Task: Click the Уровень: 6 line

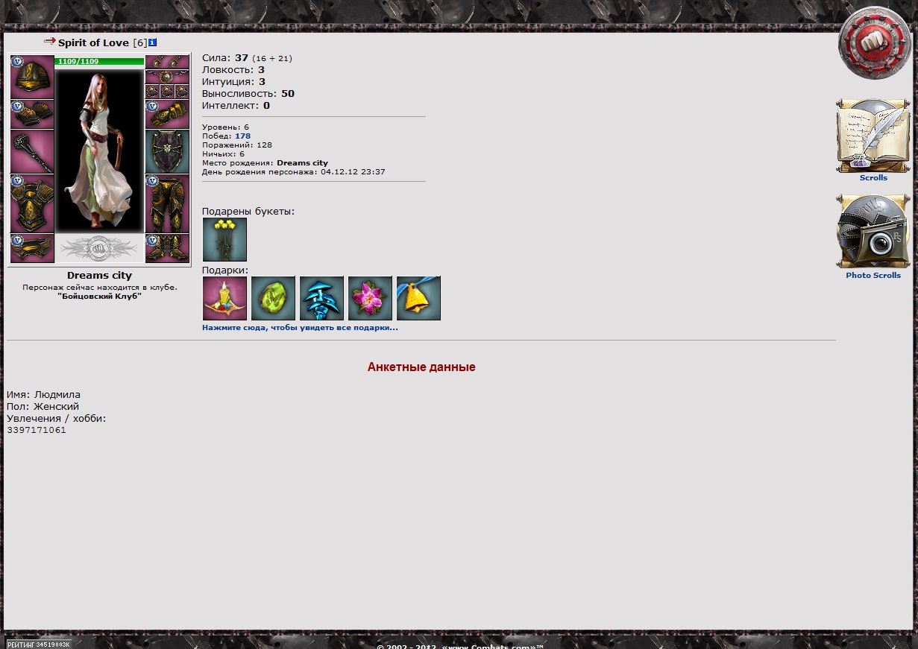Action: pos(225,127)
